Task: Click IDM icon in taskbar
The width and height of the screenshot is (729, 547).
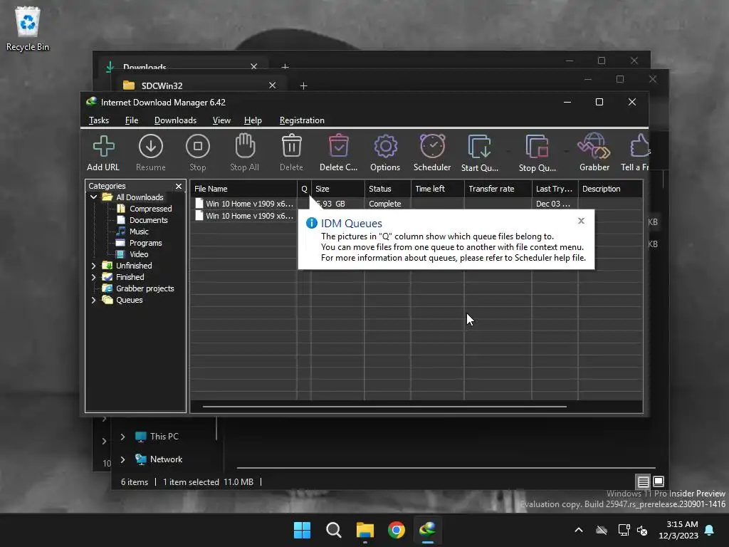Action: tap(428, 530)
